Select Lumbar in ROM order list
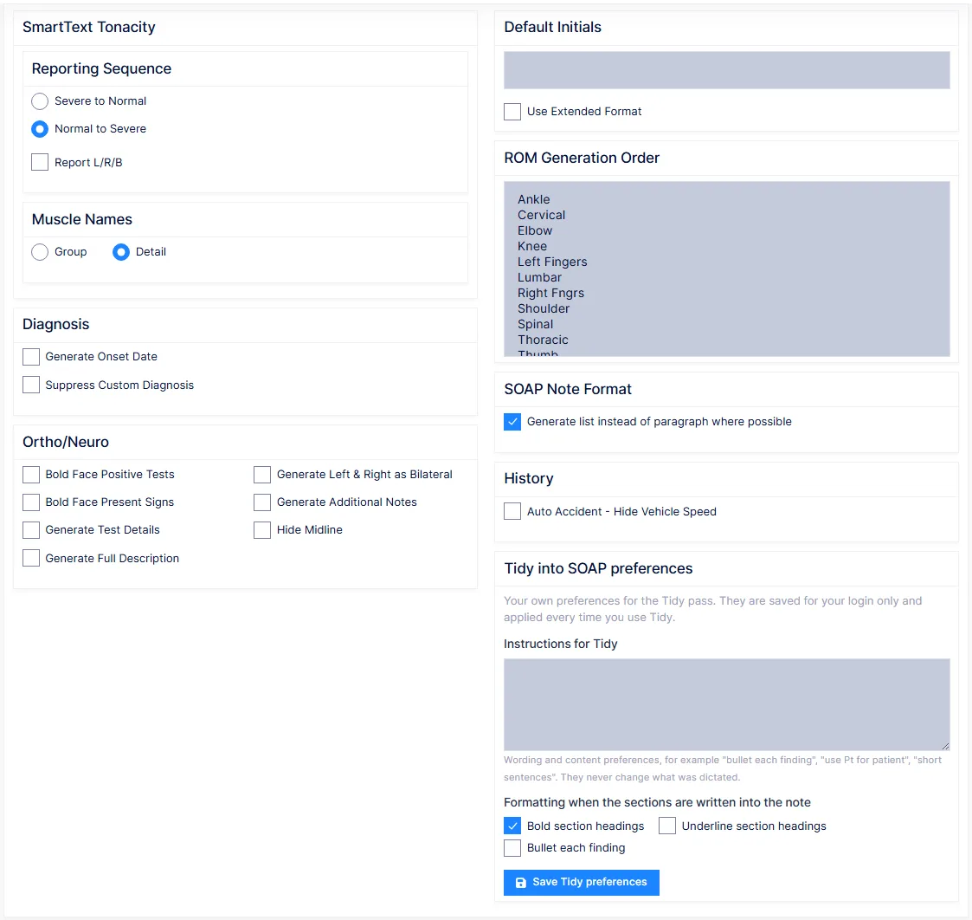 click(539, 277)
